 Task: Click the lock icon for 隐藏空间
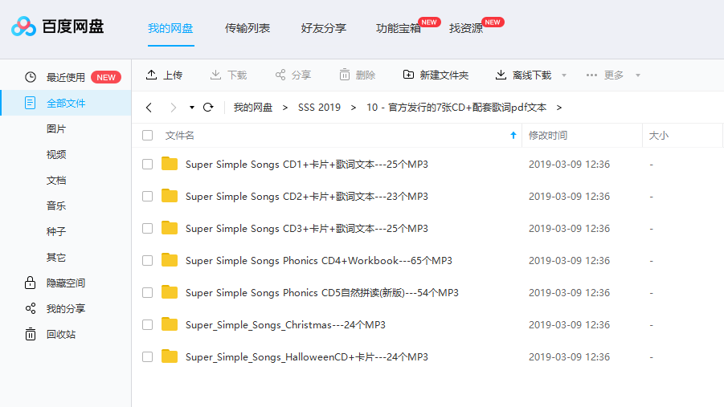pyautogui.click(x=30, y=283)
